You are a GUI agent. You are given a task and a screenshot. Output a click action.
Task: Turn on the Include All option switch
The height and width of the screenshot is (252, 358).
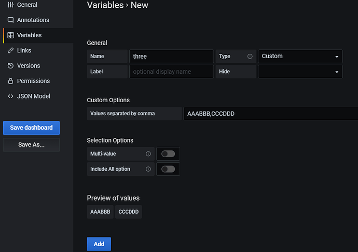(168, 169)
